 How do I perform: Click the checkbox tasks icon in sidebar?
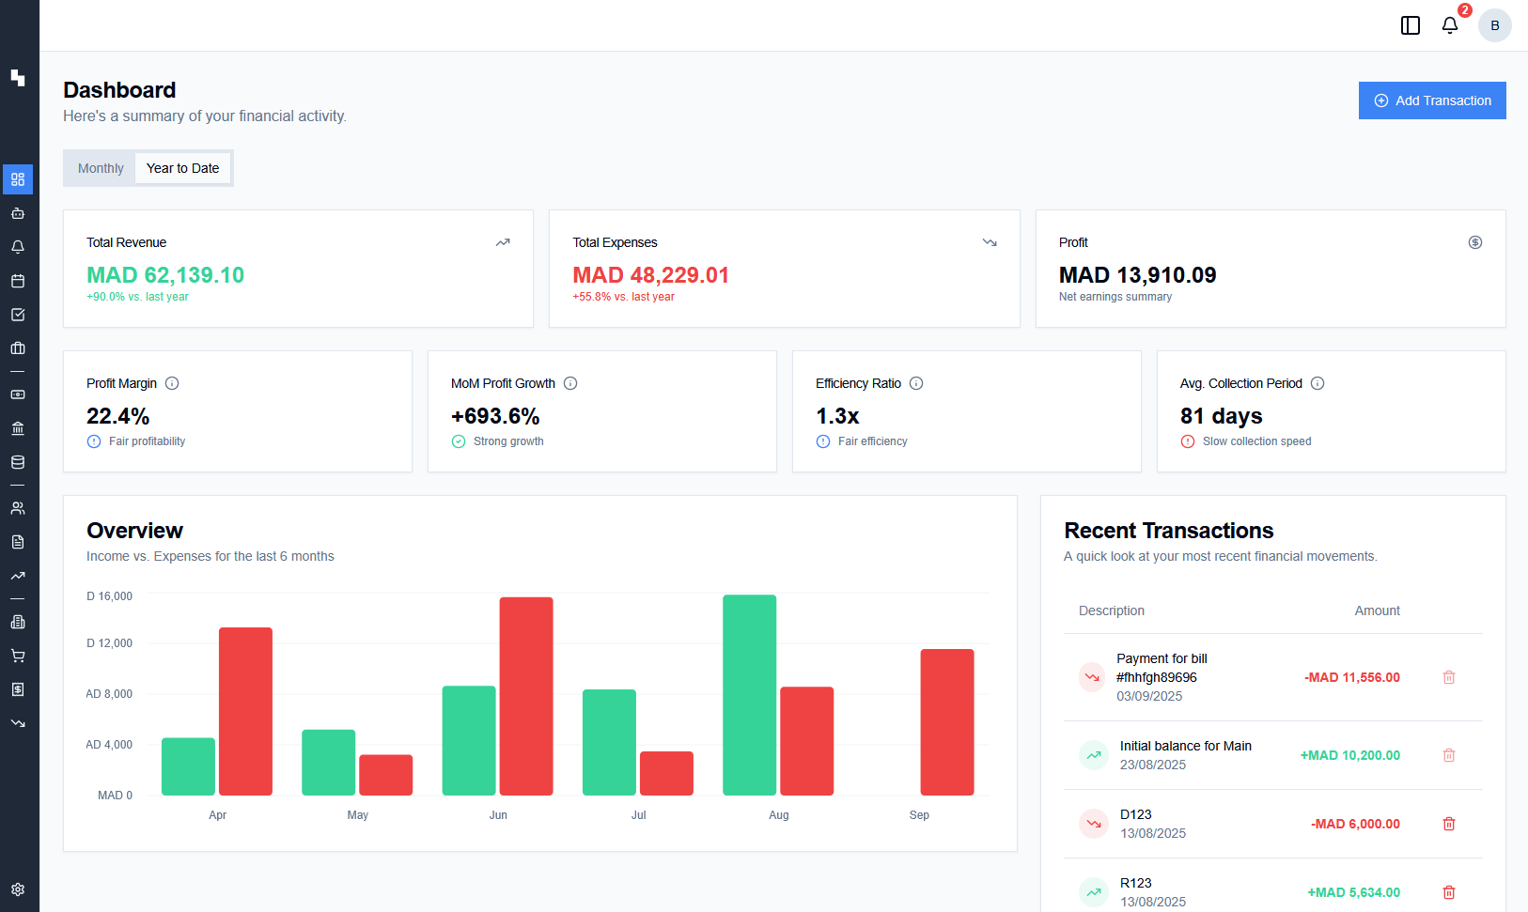point(18,315)
